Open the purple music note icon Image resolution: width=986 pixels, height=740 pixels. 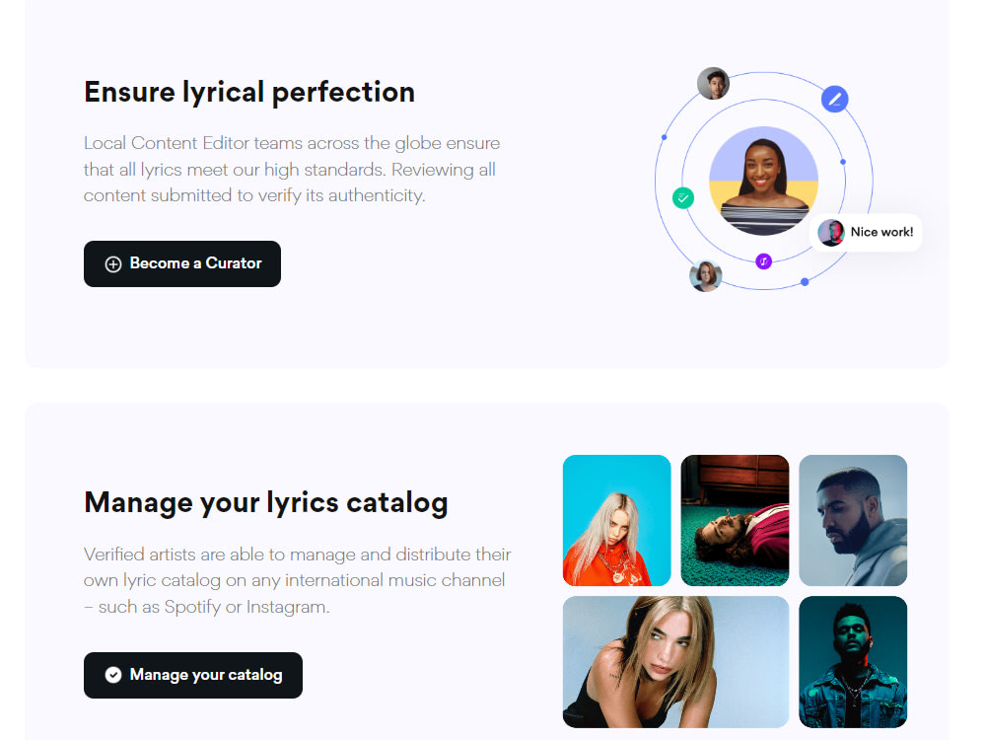click(762, 261)
